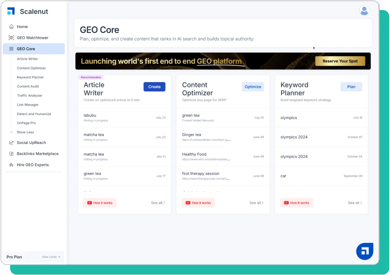
Task: Click the GEO platform banner text
Action: [219, 61]
